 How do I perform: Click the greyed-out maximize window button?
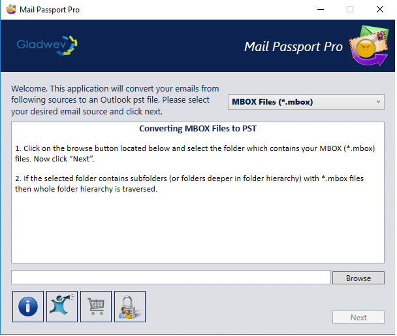point(350,10)
